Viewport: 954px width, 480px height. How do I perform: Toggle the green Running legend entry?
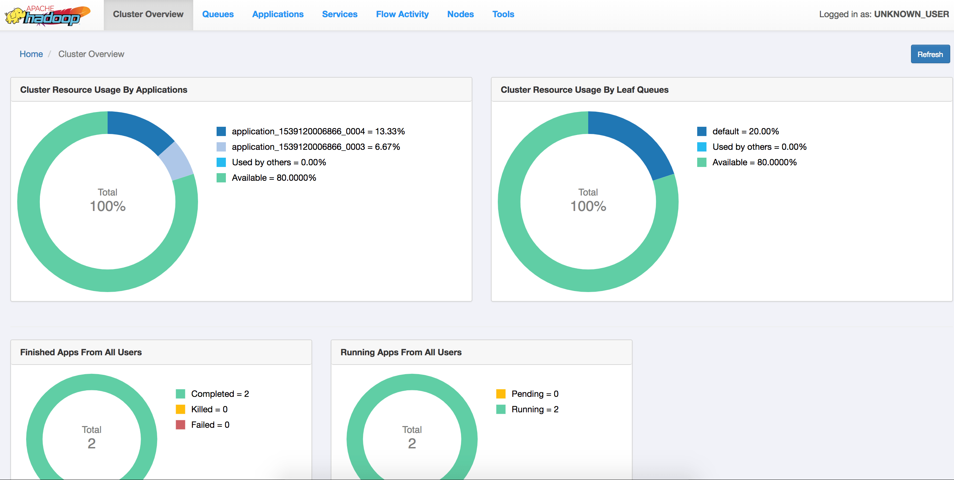(x=501, y=409)
